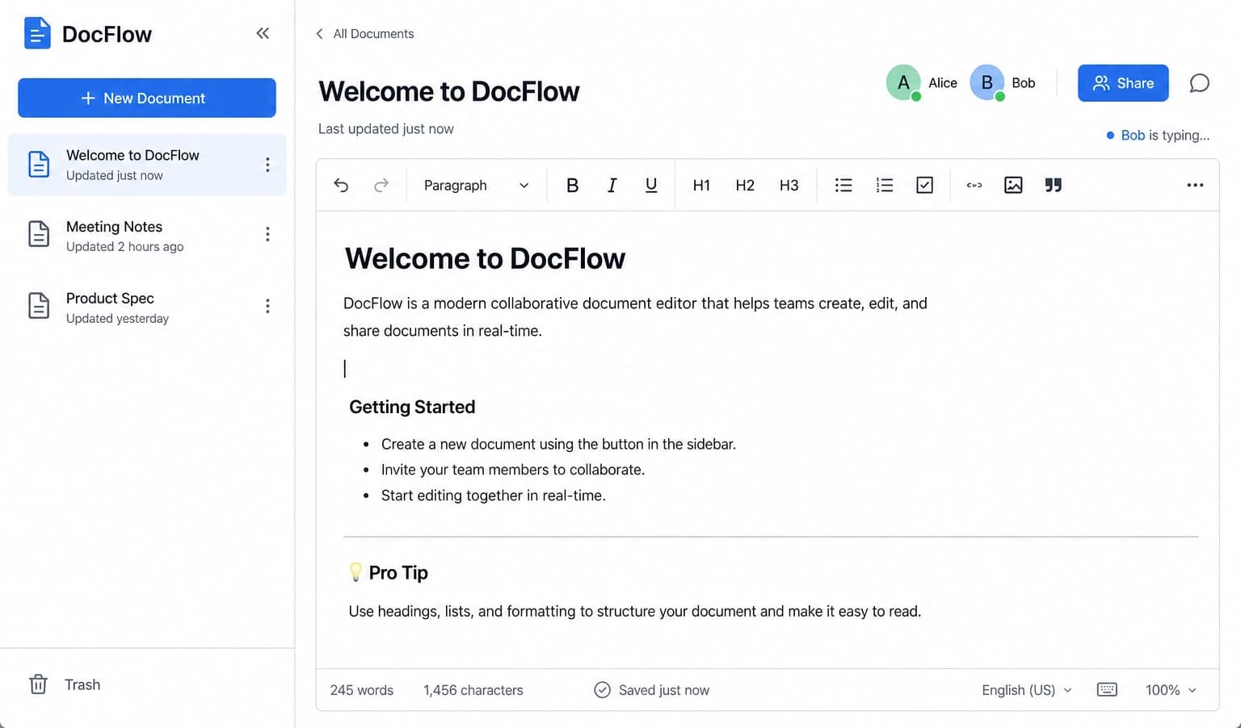Click bullet 'Create a new document using the button'
This screenshot has height=728, width=1241.
(x=558, y=444)
